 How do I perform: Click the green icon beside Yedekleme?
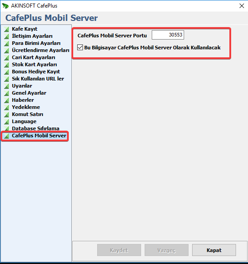point(7,107)
